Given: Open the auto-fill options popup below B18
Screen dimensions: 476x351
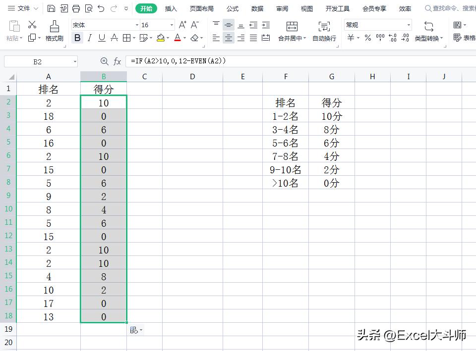Looking at the screenshot, I should (136, 330).
